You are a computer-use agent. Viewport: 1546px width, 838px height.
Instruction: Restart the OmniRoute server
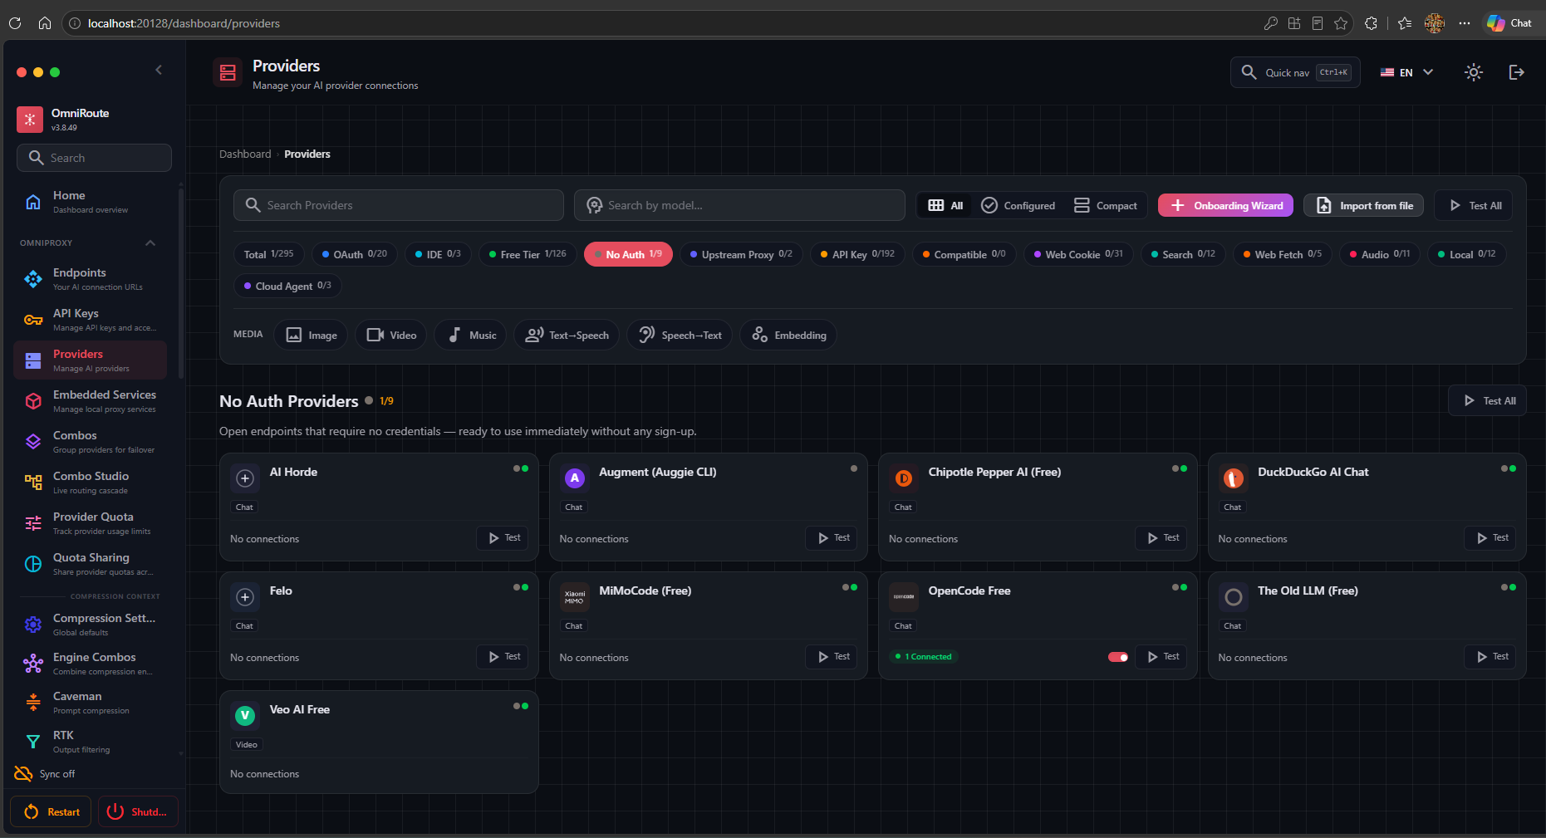click(51, 812)
